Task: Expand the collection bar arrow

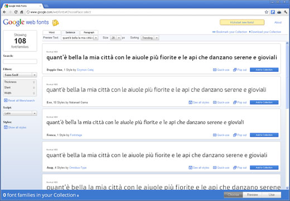Action: [78, 195]
